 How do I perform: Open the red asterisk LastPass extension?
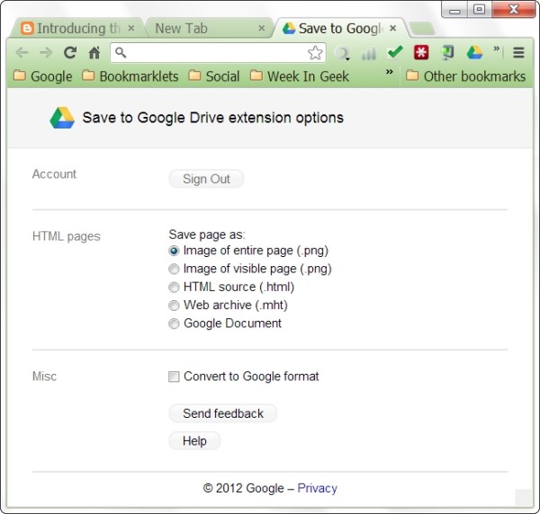pos(421,53)
